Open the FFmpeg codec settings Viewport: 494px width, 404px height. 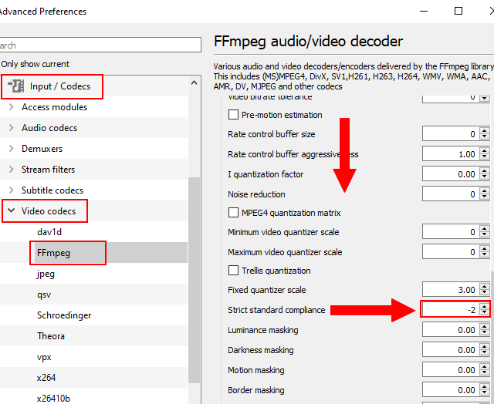coord(53,253)
